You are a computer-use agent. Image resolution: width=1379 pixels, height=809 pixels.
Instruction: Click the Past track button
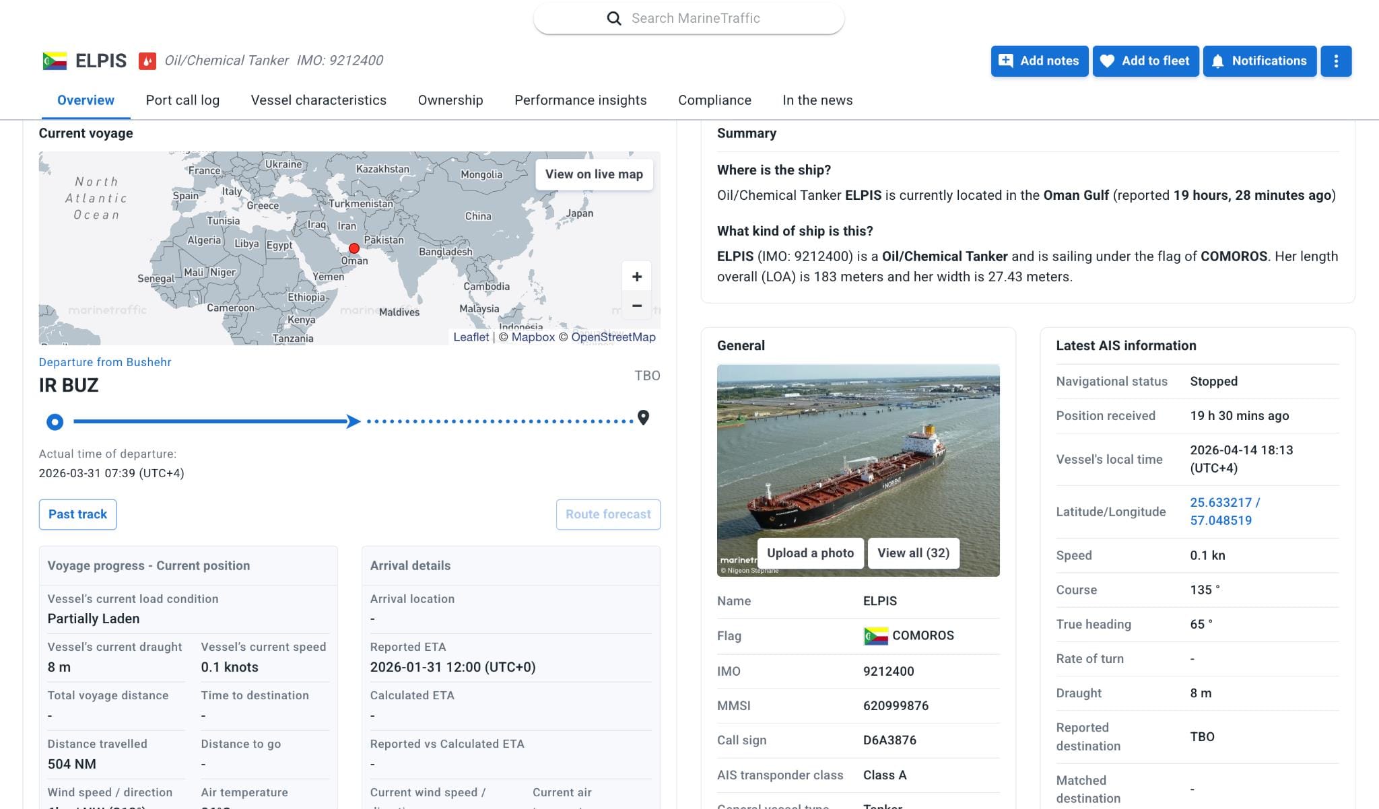tap(77, 514)
